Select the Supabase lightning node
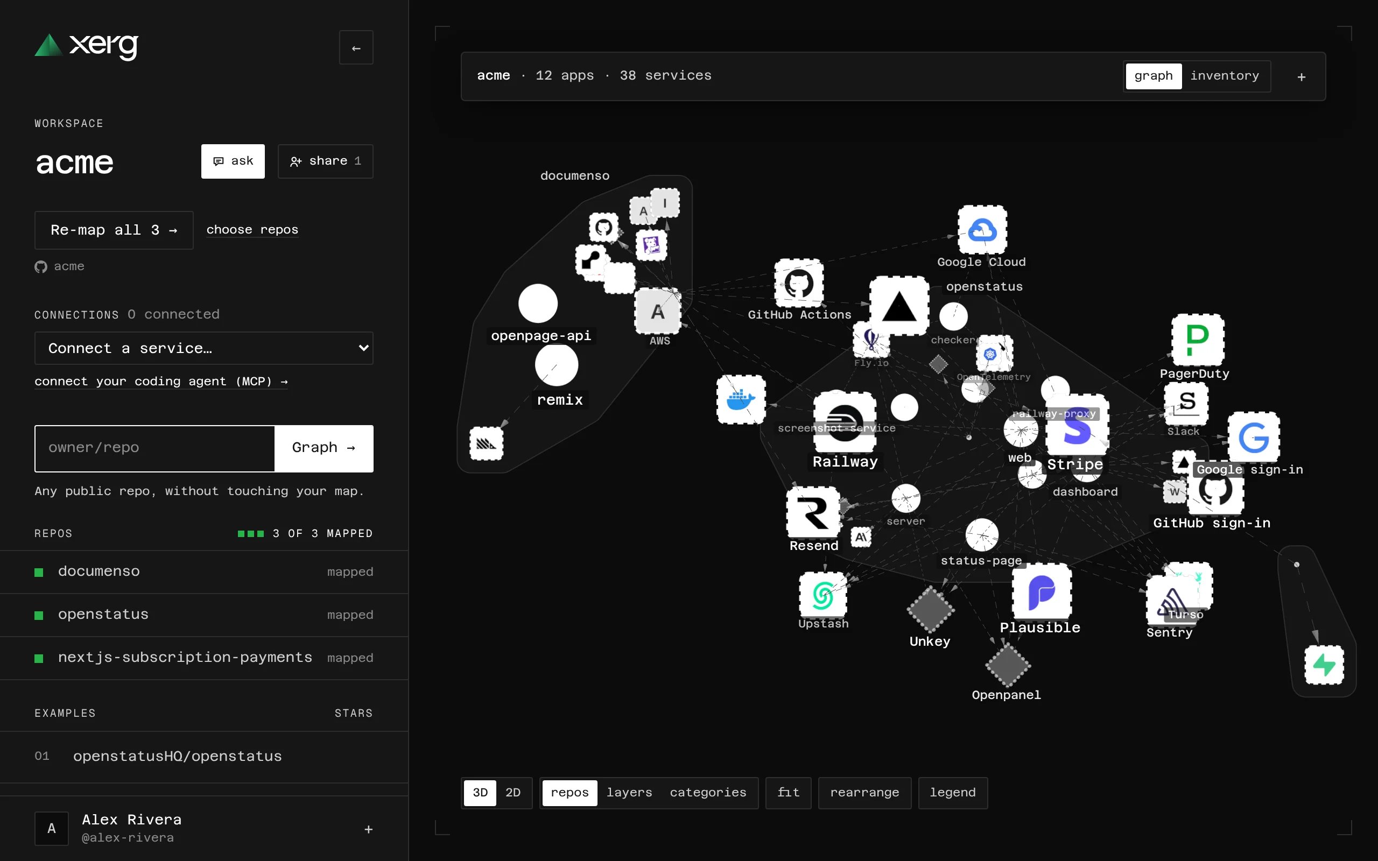 coord(1324,665)
